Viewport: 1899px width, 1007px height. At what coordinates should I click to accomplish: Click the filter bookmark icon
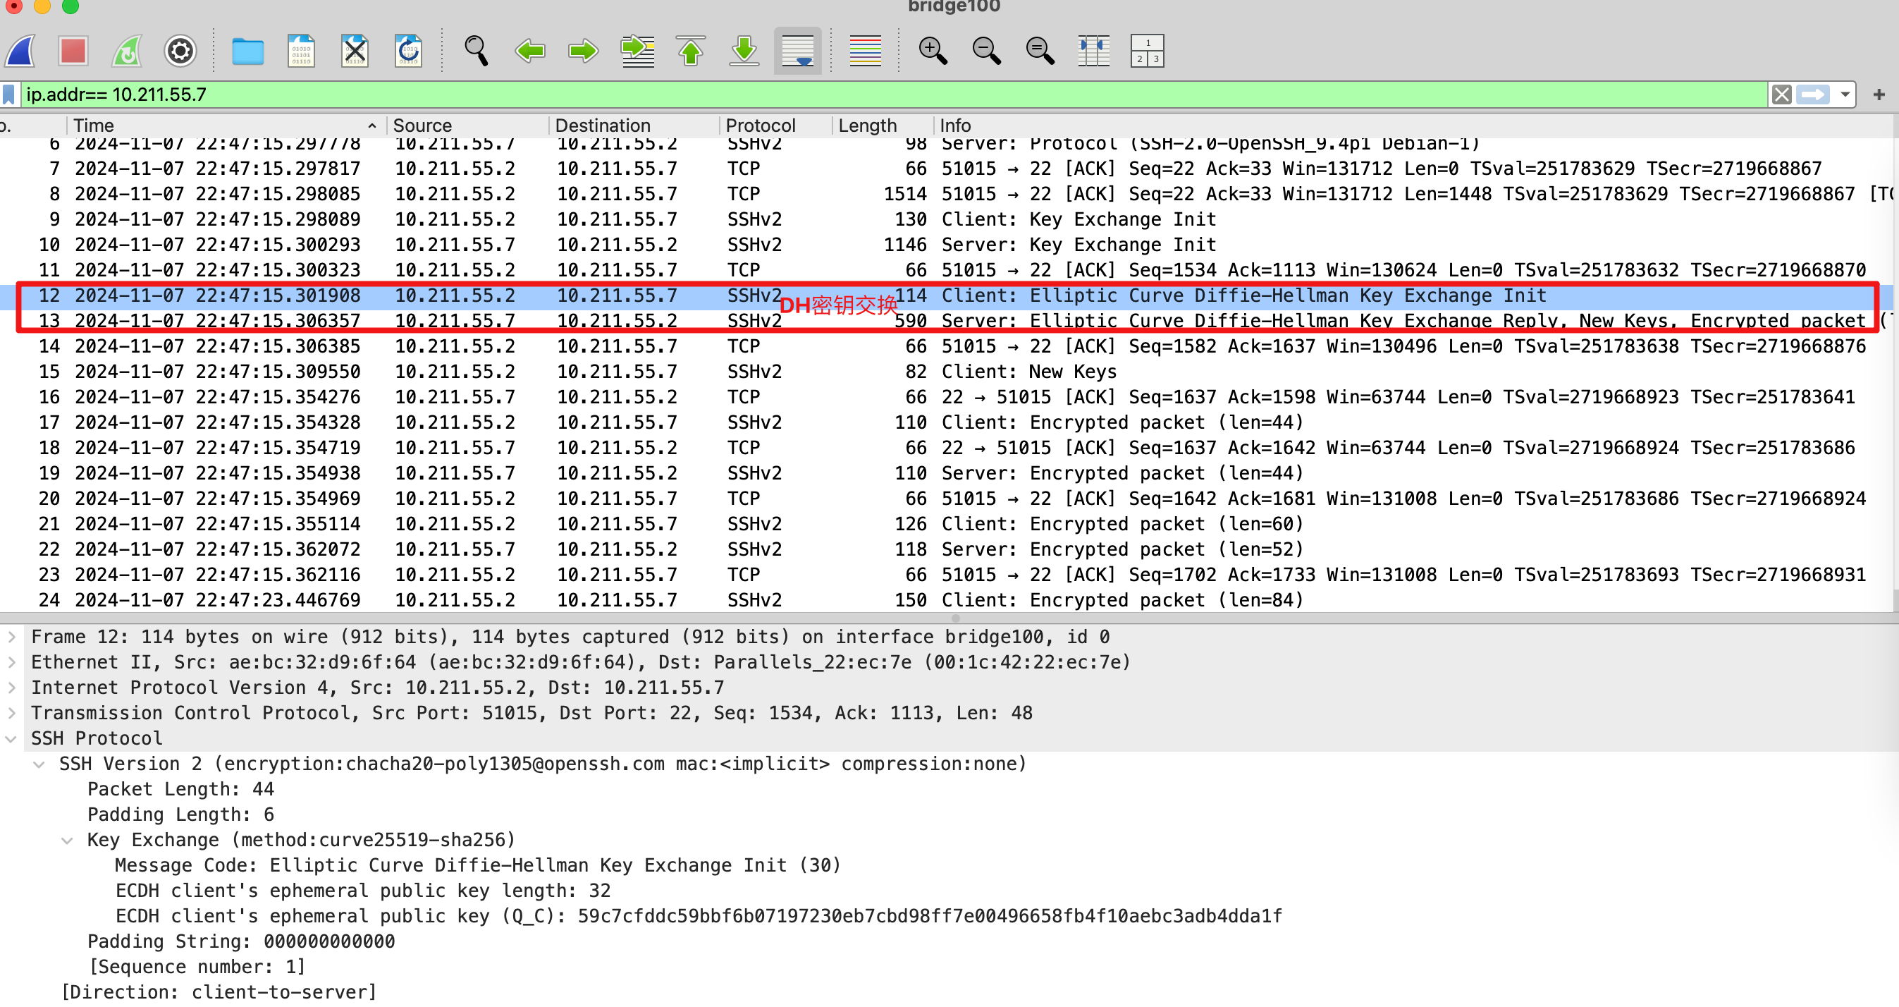[x=9, y=94]
